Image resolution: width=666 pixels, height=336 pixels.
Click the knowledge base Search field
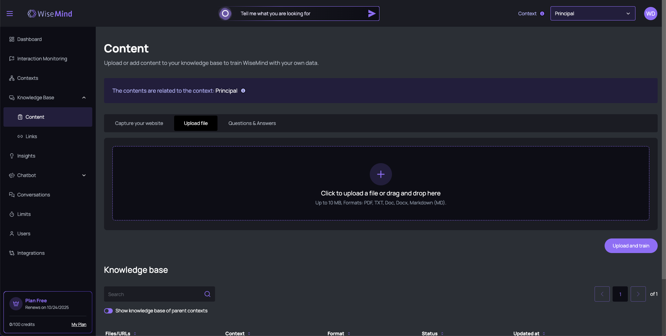coord(154,294)
